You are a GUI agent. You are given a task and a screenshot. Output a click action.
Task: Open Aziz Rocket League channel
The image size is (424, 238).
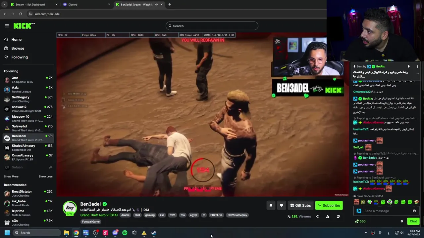click(x=28, y=90)
